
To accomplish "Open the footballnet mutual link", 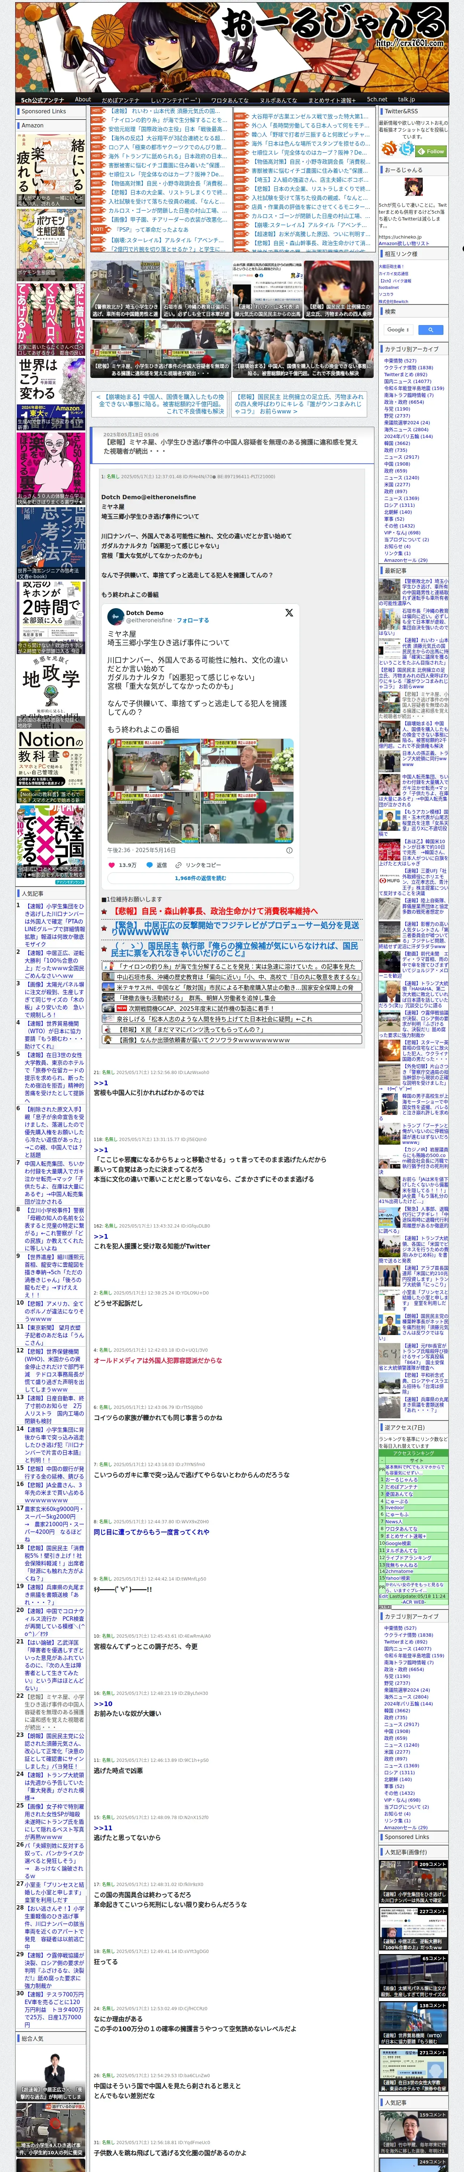I will 389,287.
